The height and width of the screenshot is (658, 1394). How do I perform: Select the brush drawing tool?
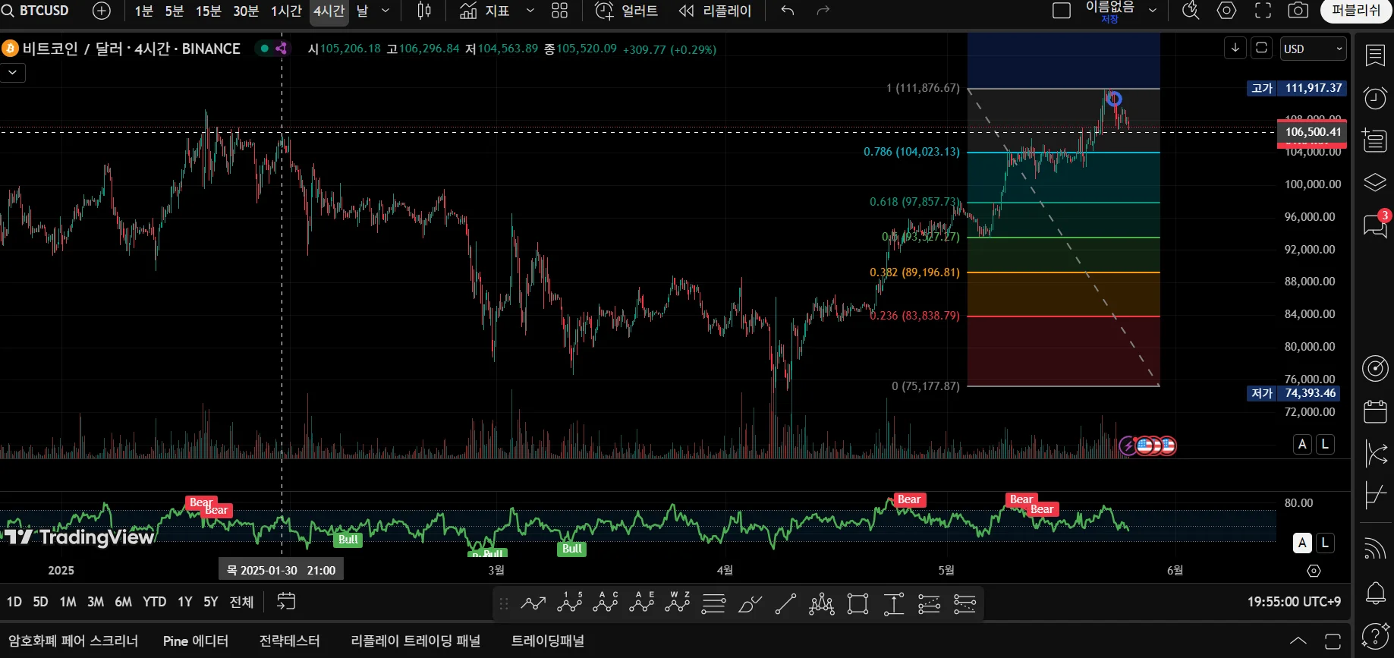[x=750, y=604]
